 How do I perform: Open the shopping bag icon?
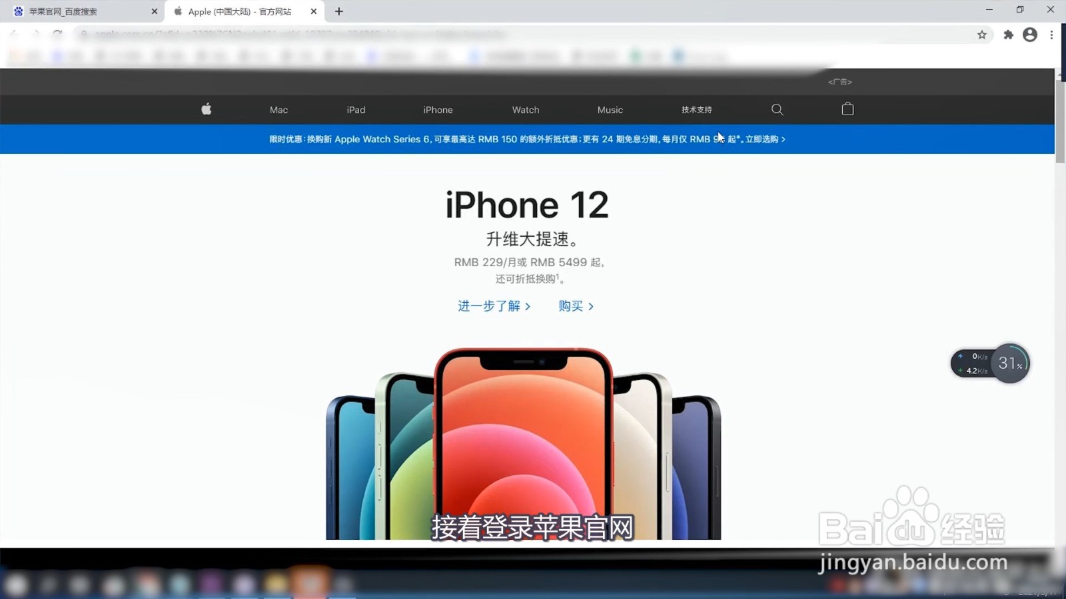pos(847,109)
